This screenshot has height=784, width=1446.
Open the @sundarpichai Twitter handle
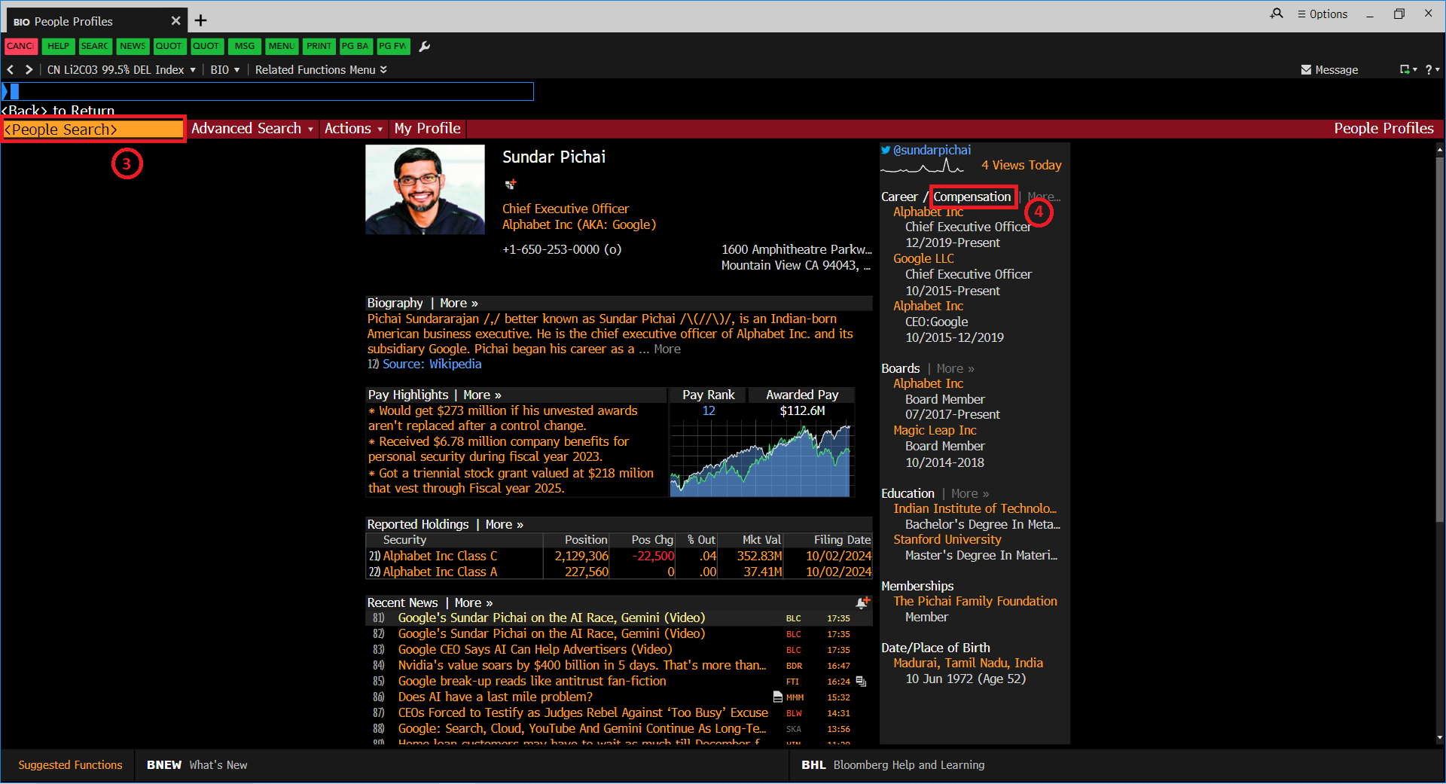(932, 150)
